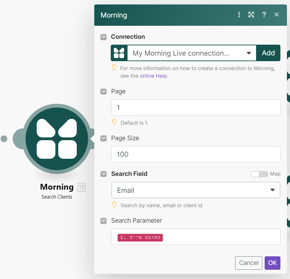
Task: Close the Morning dialog with the X icon
Action: point(277,15)
